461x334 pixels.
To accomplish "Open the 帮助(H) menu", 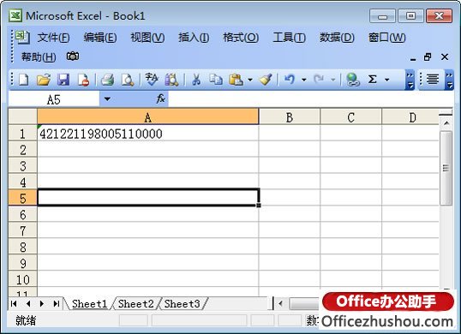I will (39, 57).
